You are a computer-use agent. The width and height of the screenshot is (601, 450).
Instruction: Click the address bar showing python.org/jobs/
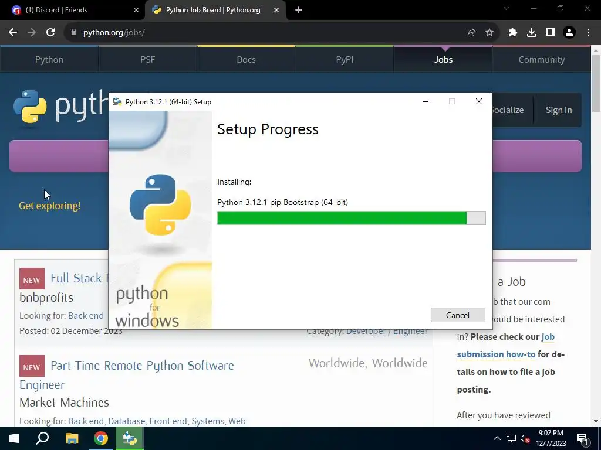pos(268,33)
